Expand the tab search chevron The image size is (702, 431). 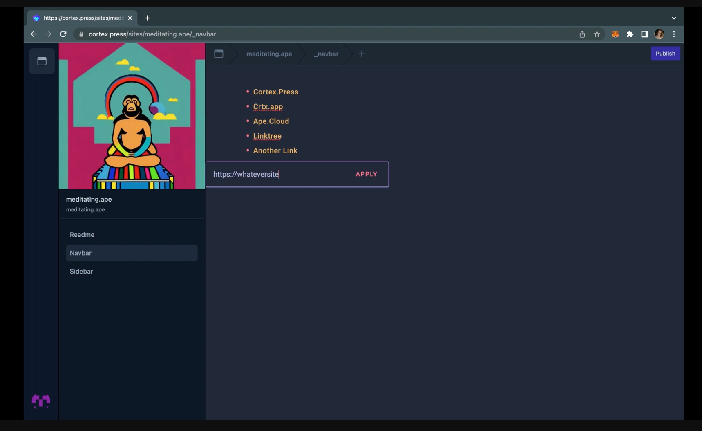(674, 18)
